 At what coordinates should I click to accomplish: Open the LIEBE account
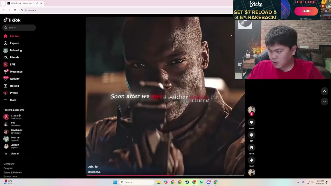(12, 117)
